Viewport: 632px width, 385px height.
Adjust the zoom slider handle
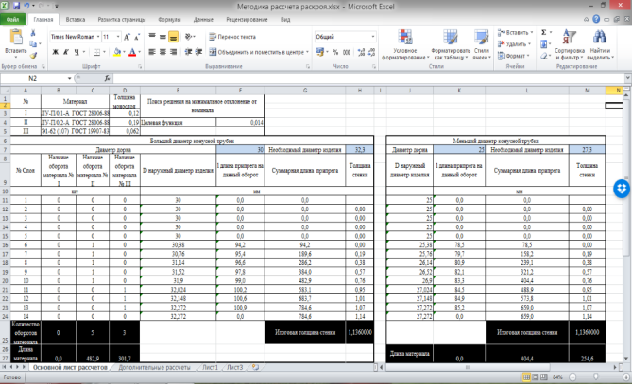(596, 377)
